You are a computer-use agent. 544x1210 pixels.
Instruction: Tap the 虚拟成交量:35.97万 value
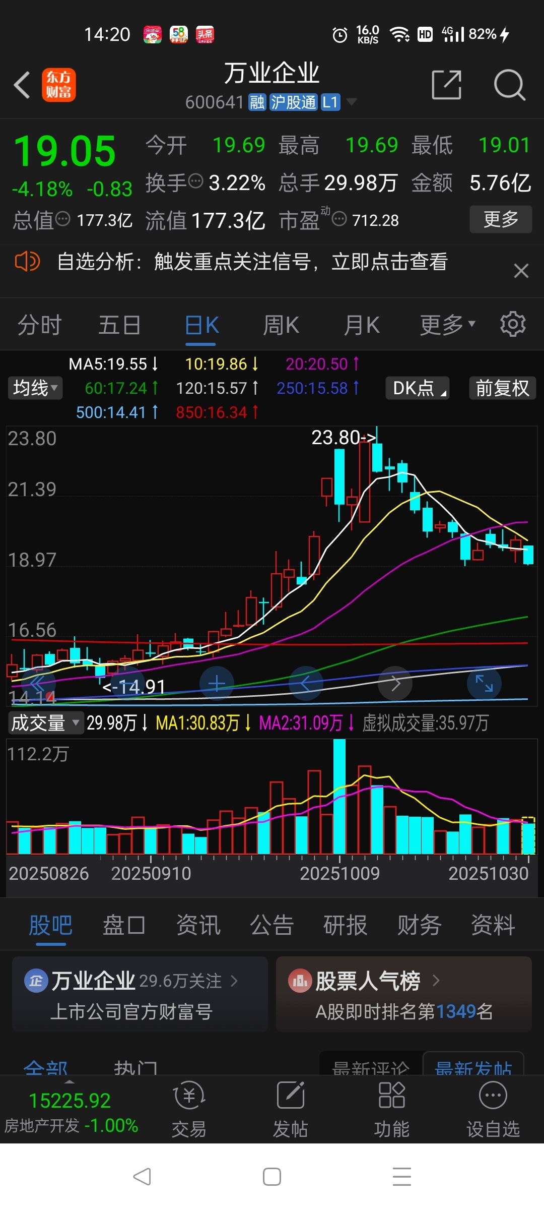pos(426,723)
